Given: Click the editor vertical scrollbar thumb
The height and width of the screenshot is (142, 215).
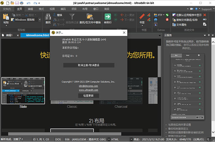Looking at the screenshot, I should point(159,61).
